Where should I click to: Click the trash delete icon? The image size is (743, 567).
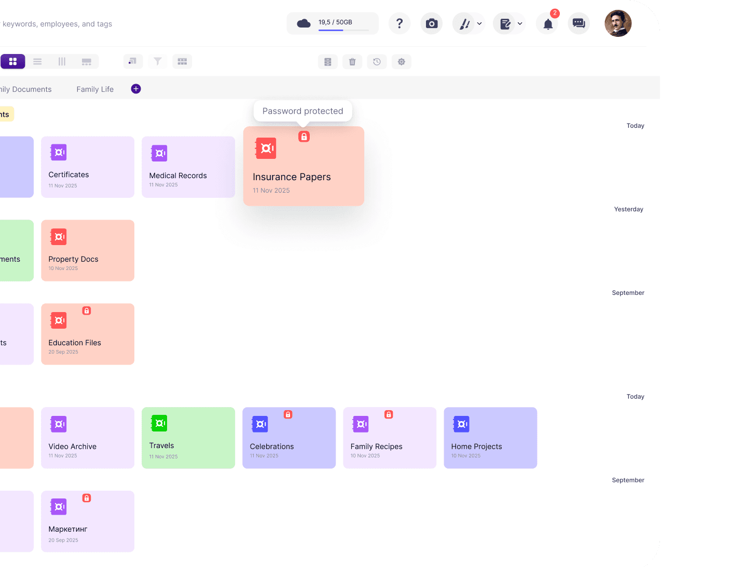coord(352,62)
